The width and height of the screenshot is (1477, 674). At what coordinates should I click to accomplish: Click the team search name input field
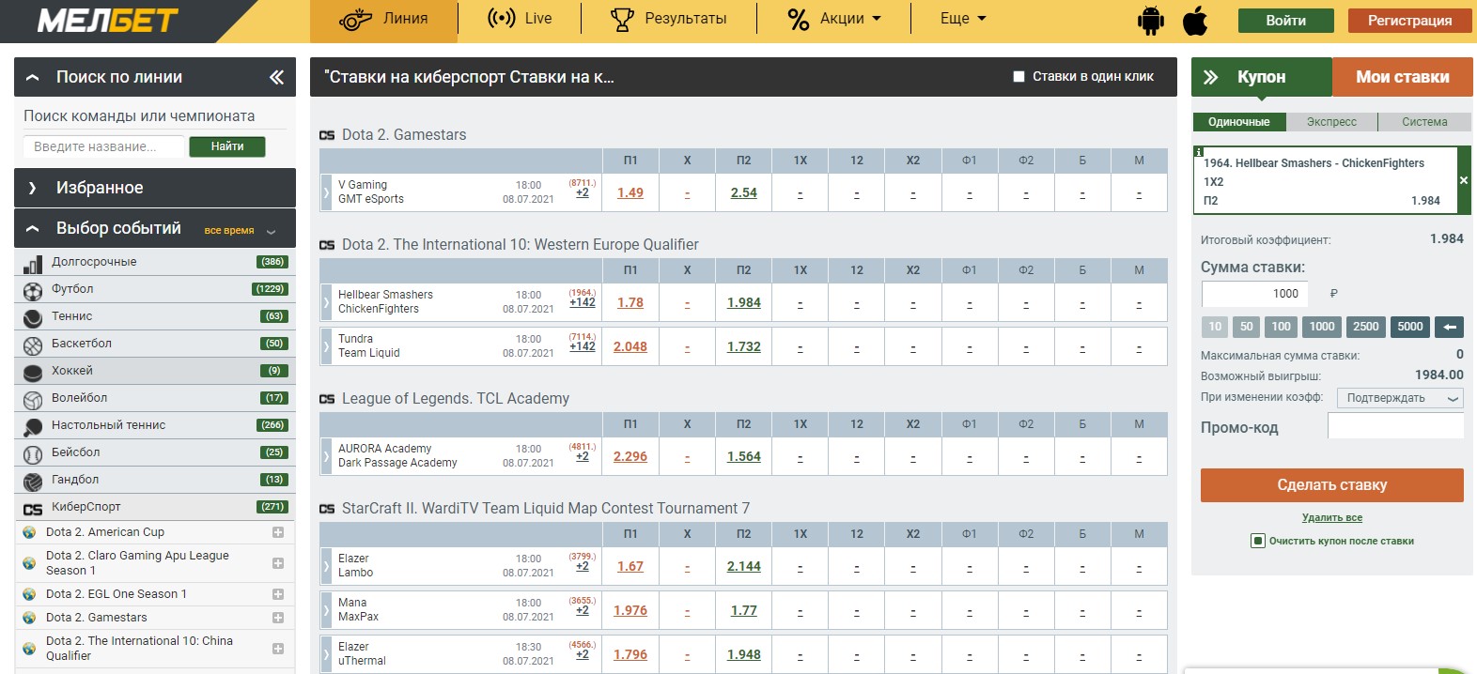point(103,146)
